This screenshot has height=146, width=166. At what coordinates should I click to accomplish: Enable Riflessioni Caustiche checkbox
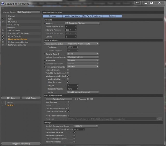(x=74, y=136)
